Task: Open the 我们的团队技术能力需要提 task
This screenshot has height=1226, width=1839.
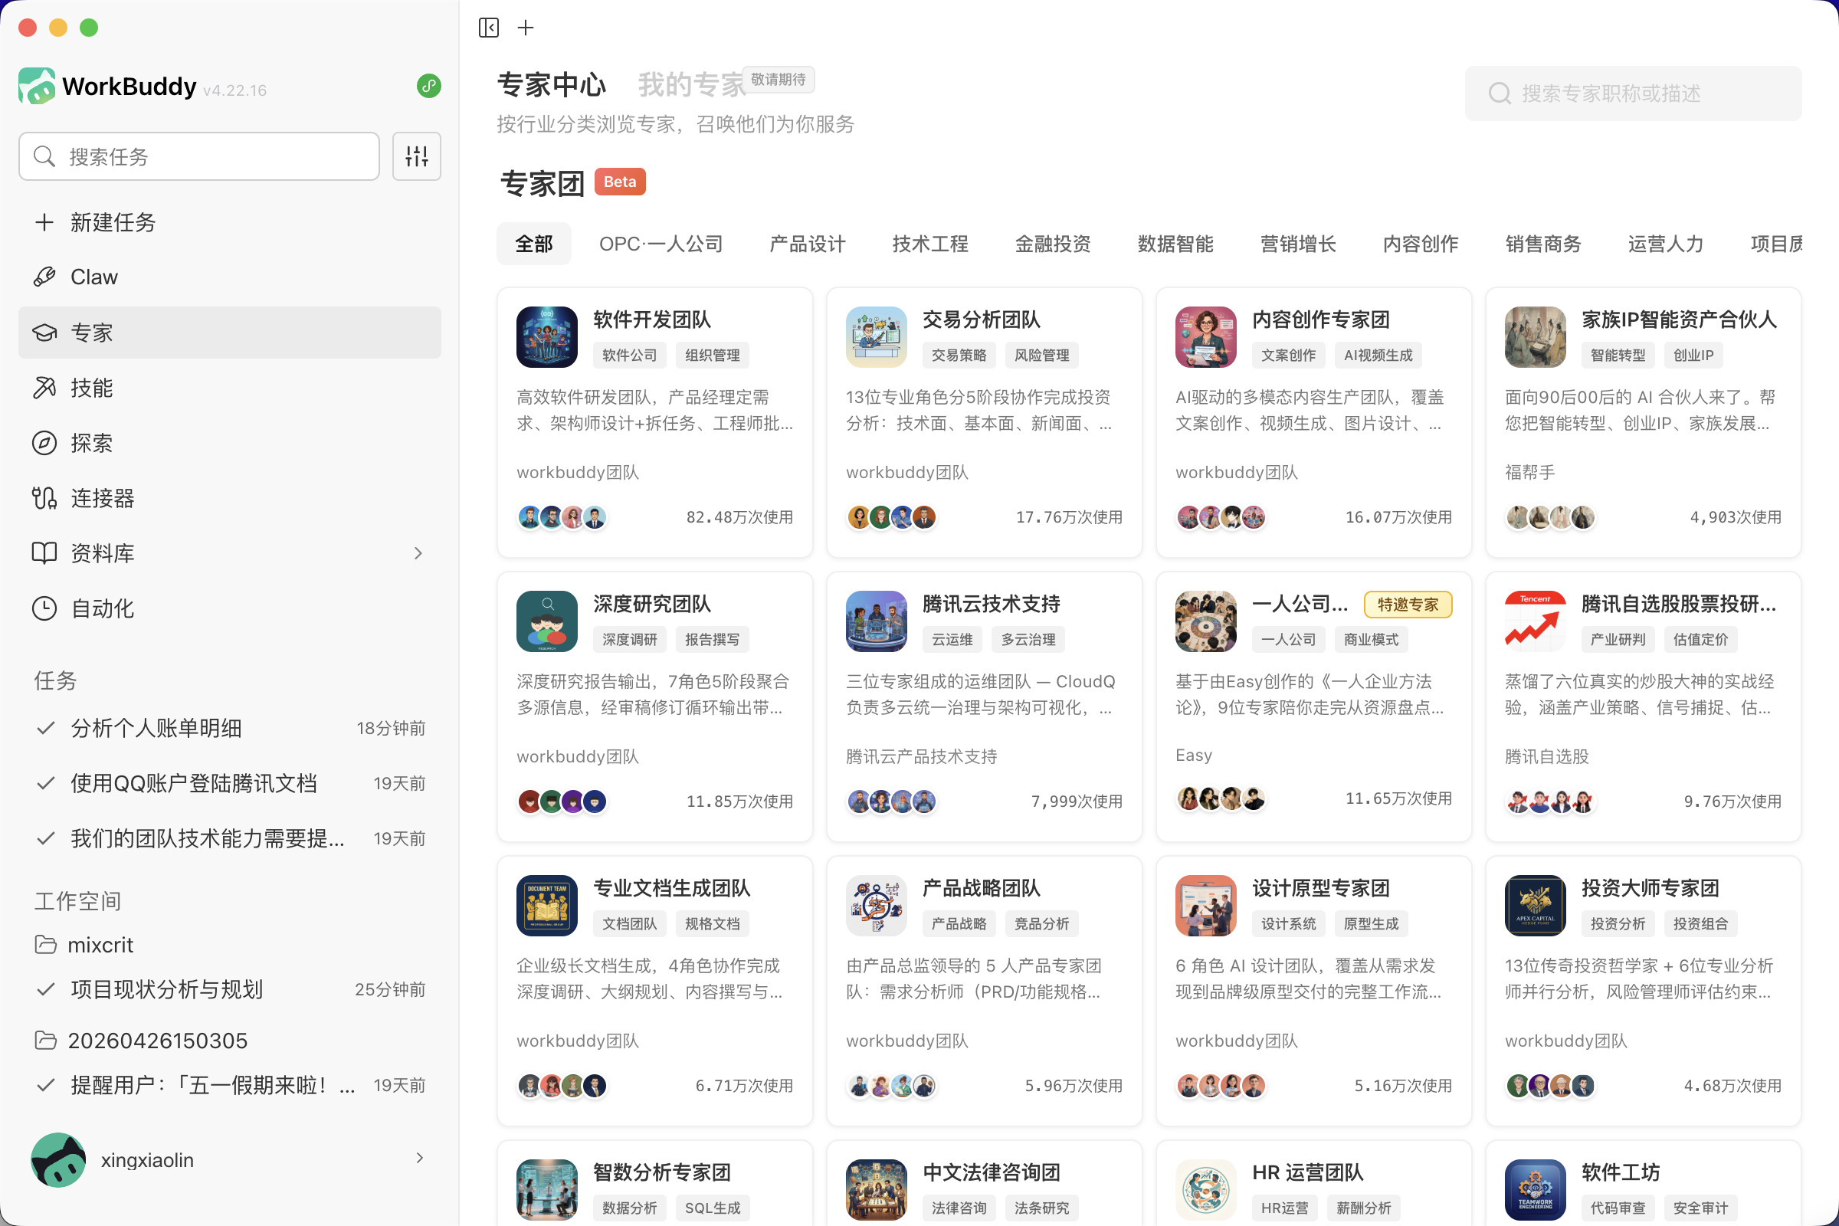Action: (x=230, y=838)
